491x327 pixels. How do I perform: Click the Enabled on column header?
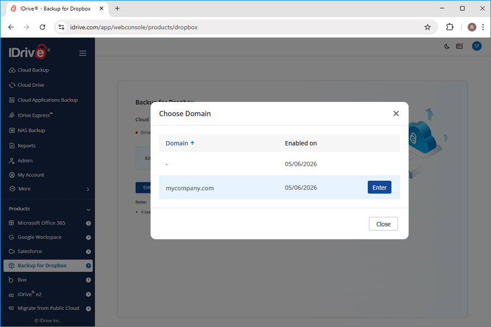click(x=301, y=143)
